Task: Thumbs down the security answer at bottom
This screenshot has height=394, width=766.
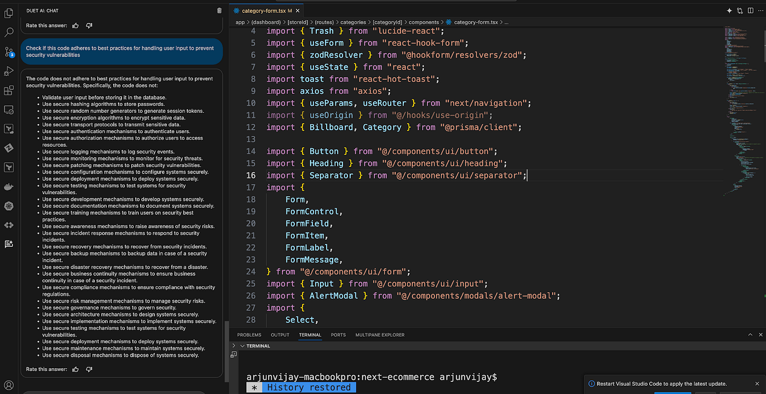Action: pyautogui.click(x=89, y=369)
